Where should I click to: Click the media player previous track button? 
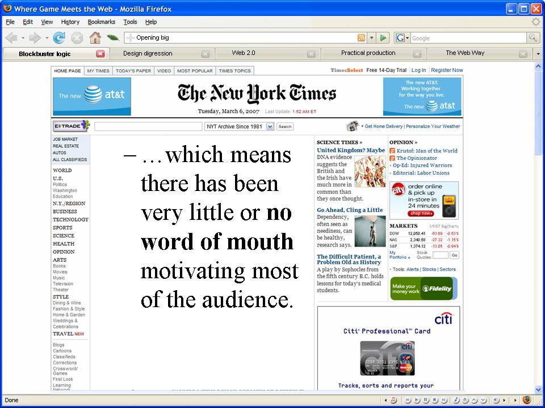(408, 400)
